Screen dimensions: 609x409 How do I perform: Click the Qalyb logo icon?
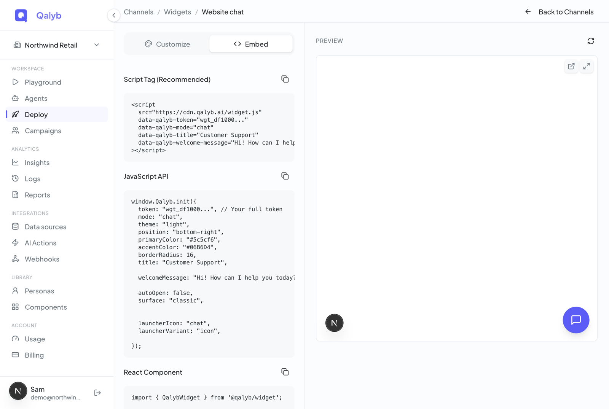[21, 15]
